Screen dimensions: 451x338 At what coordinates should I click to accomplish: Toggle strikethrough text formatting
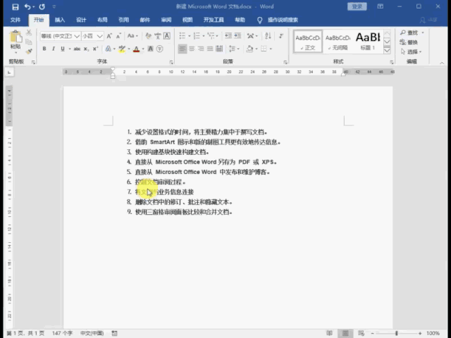(77, 49)
